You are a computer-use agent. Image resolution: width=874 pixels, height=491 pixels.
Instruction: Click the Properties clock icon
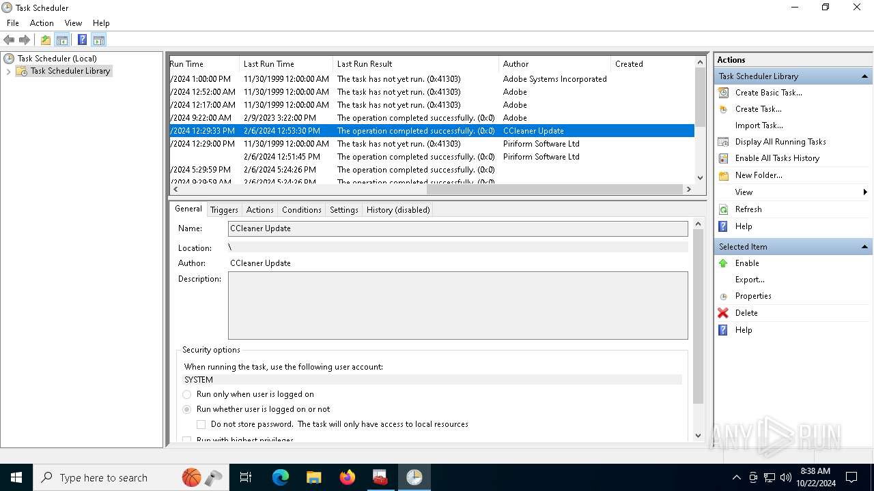pyautogui.click(x=723, y=297)
